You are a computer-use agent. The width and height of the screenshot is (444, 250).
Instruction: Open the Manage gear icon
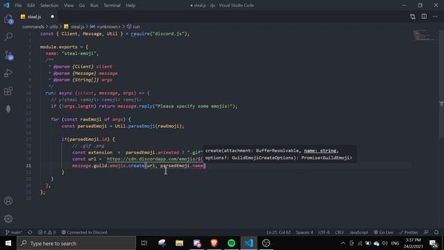[8, 219]
